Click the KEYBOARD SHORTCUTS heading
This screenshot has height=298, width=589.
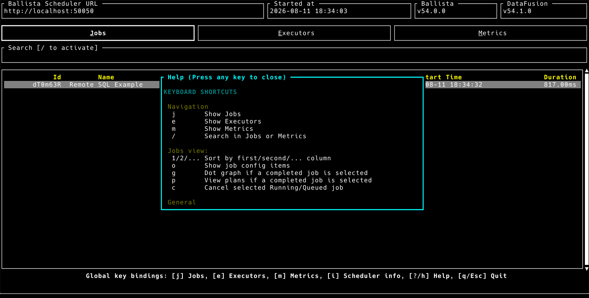[x=200, y=92]
